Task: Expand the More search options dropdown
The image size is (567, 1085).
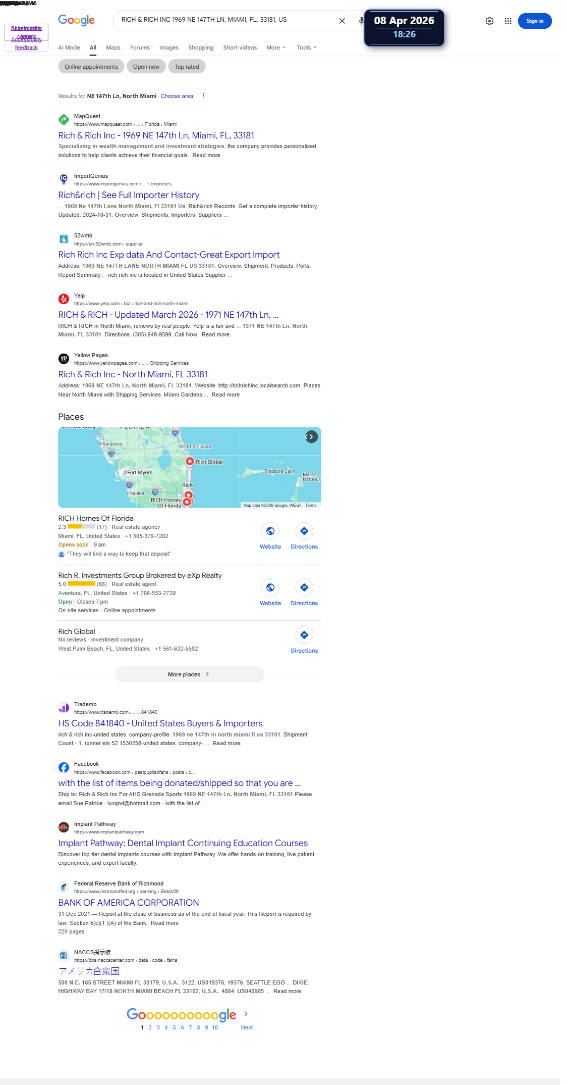Action: 276,47
